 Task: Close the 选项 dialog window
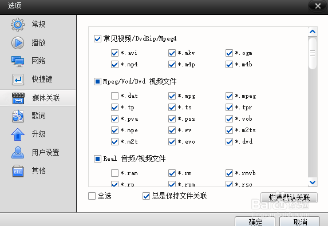[x=318, y=6]
